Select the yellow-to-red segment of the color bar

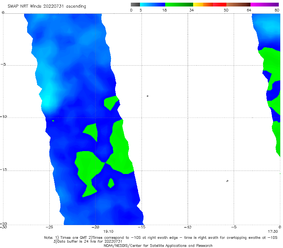[x=210, y=5]
